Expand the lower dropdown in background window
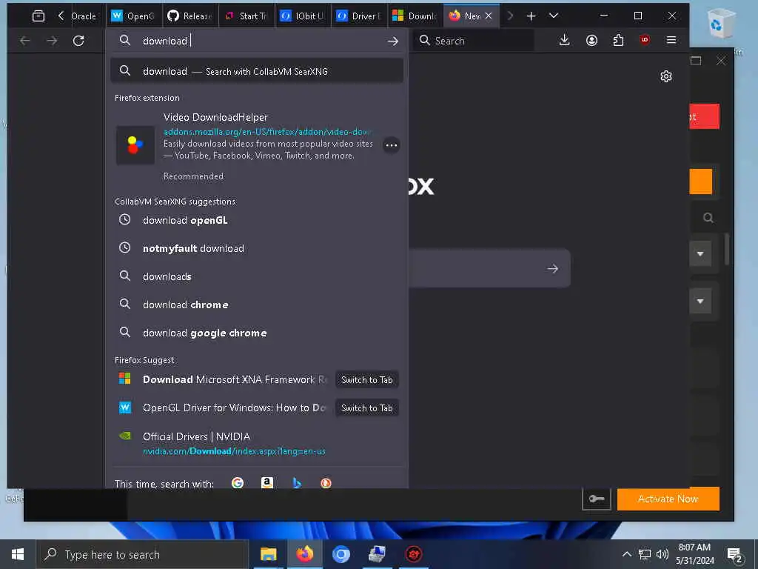758x569 pixels. tap(700, 301)
